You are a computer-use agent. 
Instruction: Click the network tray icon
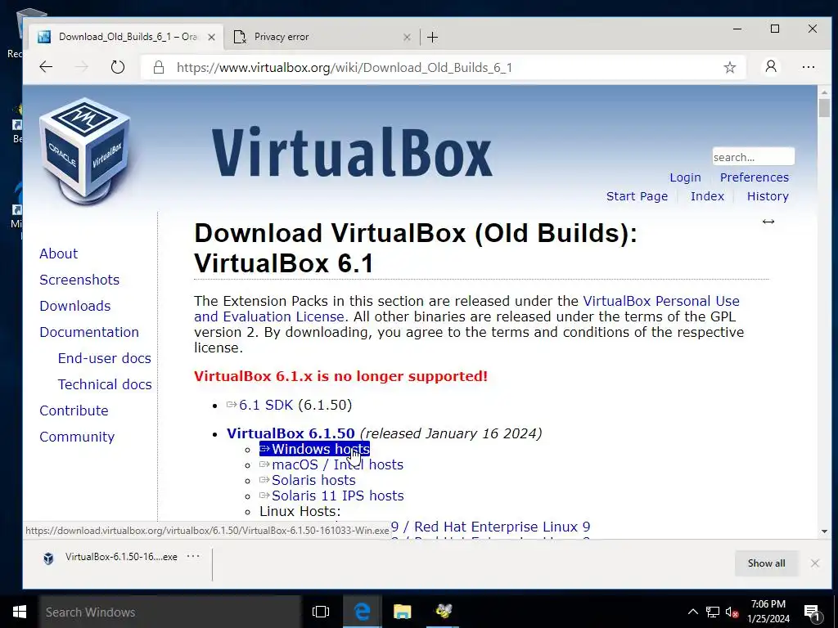(712, 612)
